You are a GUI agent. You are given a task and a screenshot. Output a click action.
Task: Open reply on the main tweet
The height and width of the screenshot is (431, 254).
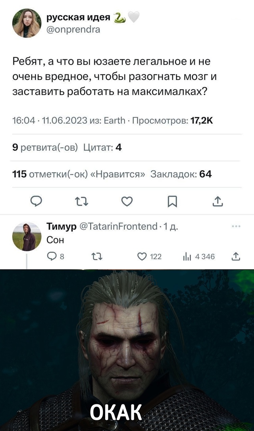coord(36,202)
